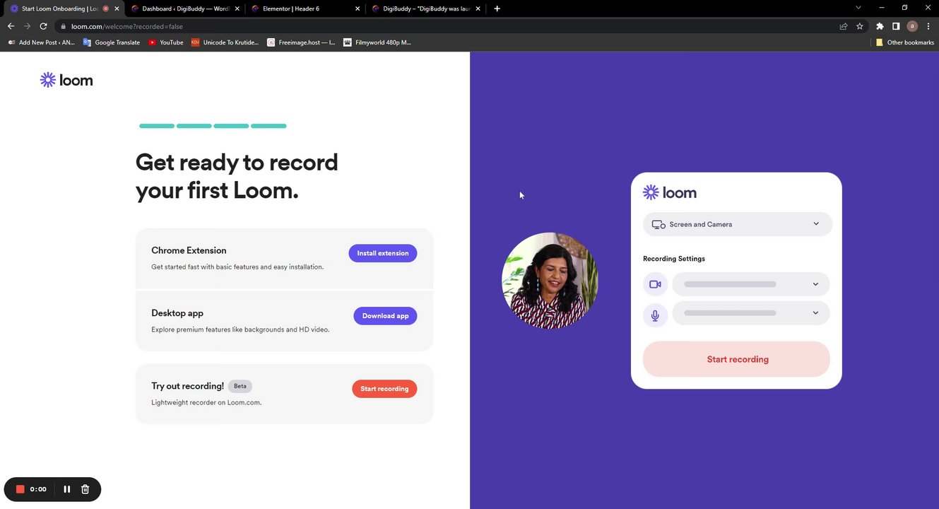Viewport: 939px width, 509px height.
Task: Reload the current page
Action: pos(43,26)
